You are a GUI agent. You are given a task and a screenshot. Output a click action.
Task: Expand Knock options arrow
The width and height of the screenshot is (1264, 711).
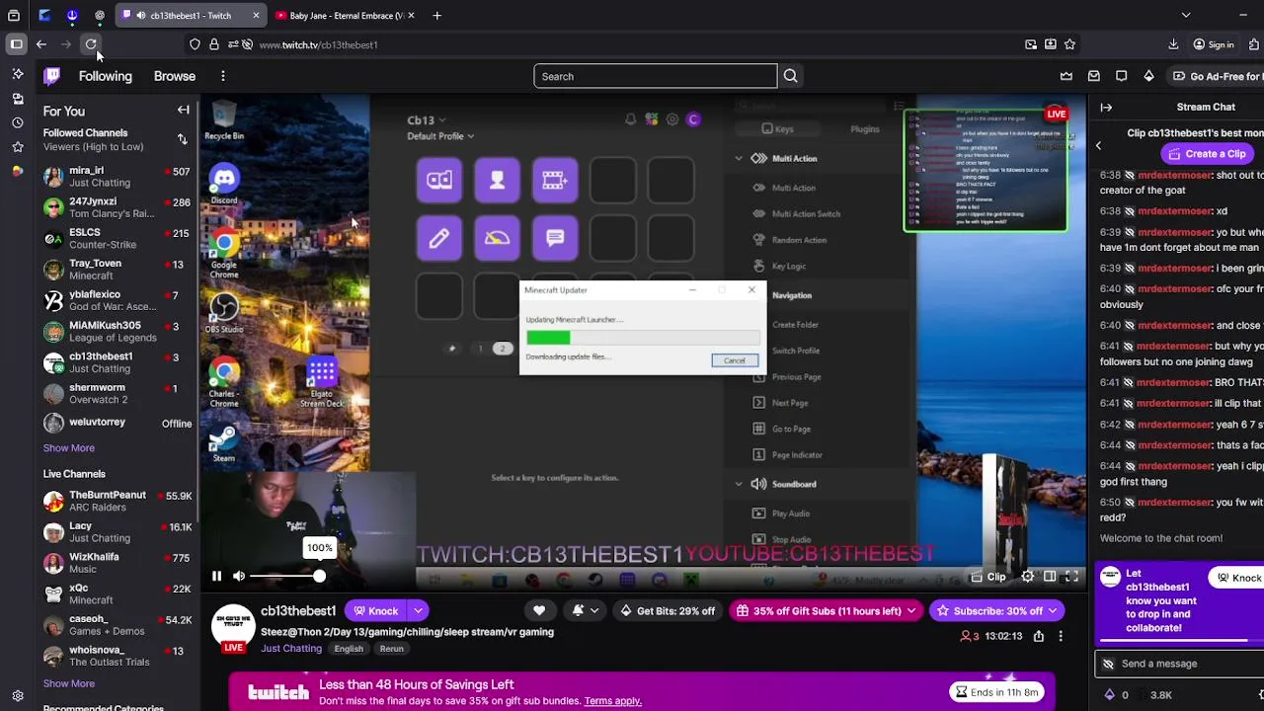tap(418, 610)
